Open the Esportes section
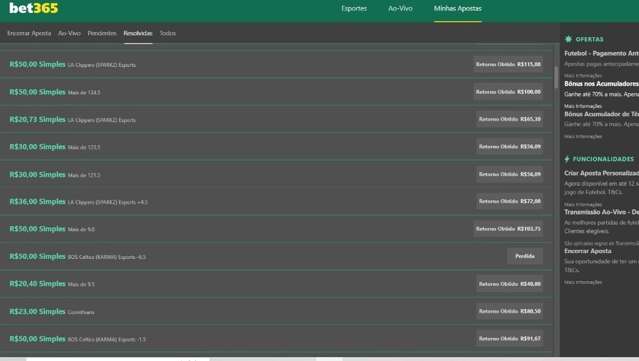Image resolution: width=639 pixels, height=361 pixels. [x=354, y=8]
